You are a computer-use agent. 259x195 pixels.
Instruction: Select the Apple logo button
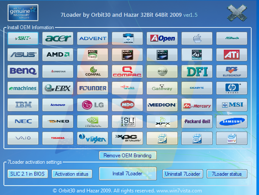tap(197, 39)
